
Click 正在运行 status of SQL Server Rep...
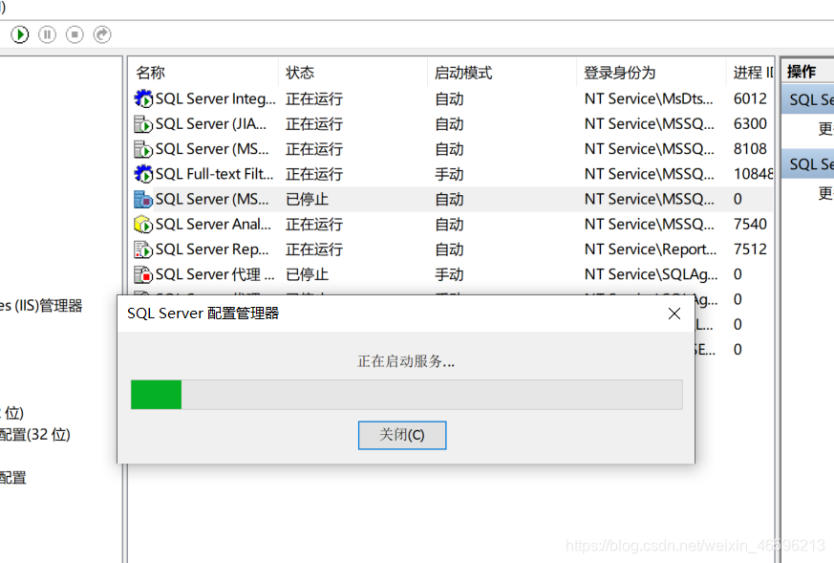(x=314, y=249)
